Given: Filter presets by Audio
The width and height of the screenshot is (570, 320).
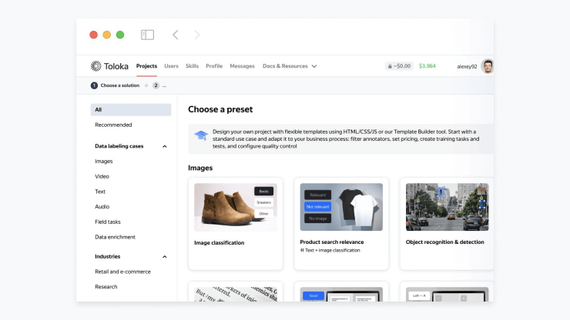Looking at the screenshot, I should pos(102,207).
